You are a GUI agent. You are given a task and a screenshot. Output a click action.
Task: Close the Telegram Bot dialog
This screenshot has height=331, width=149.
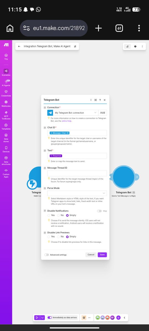tap(105, 100)
